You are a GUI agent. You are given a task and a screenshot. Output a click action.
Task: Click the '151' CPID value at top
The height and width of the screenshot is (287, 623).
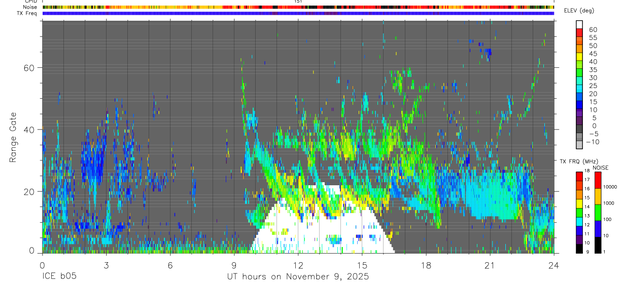tap(298, 2)
